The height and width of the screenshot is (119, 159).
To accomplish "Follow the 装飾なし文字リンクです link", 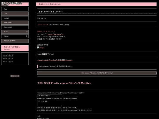I will tap(46, 31).
